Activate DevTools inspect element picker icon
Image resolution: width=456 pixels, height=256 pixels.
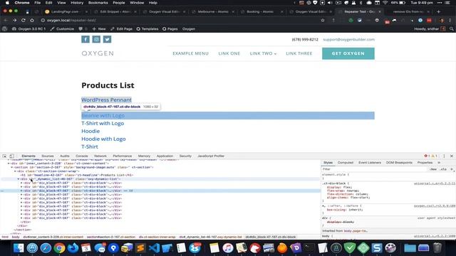coord(5,156)
